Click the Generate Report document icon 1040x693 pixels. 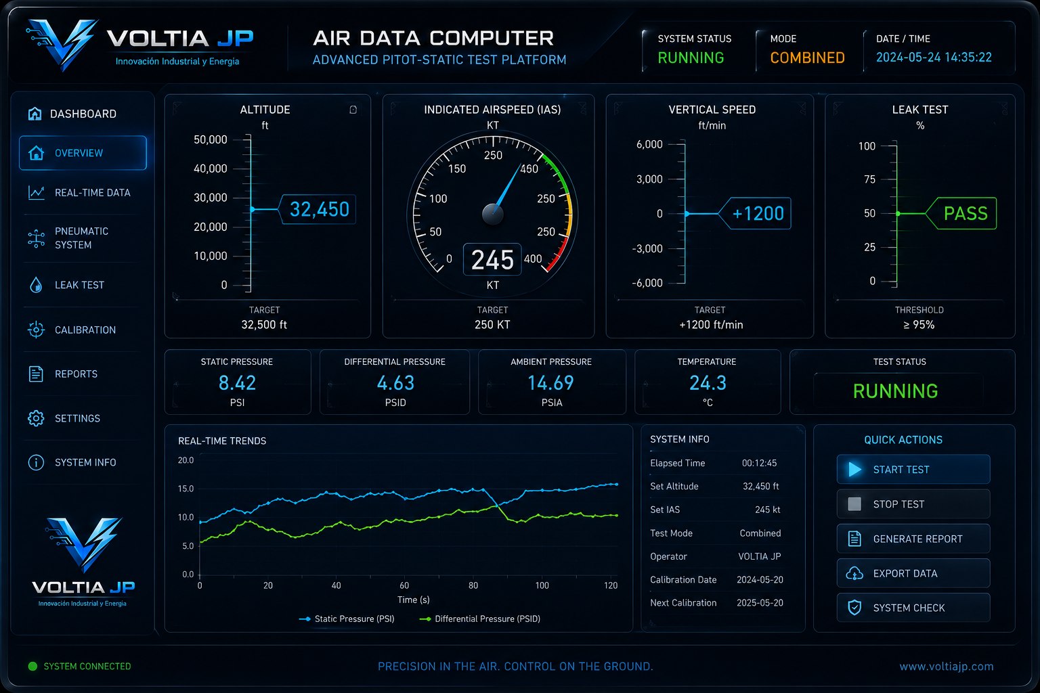point(854,539)
